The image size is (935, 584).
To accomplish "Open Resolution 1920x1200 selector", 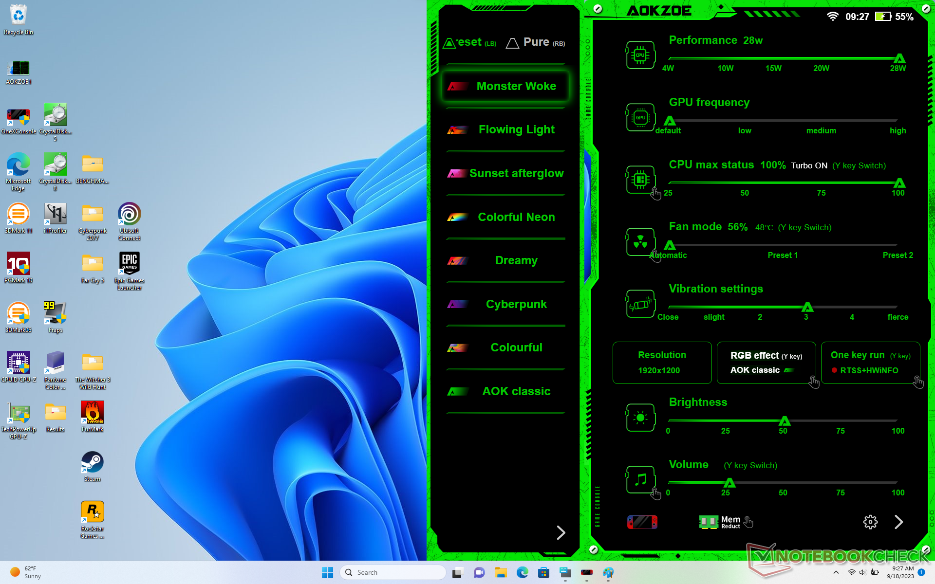I will point(661,363).
